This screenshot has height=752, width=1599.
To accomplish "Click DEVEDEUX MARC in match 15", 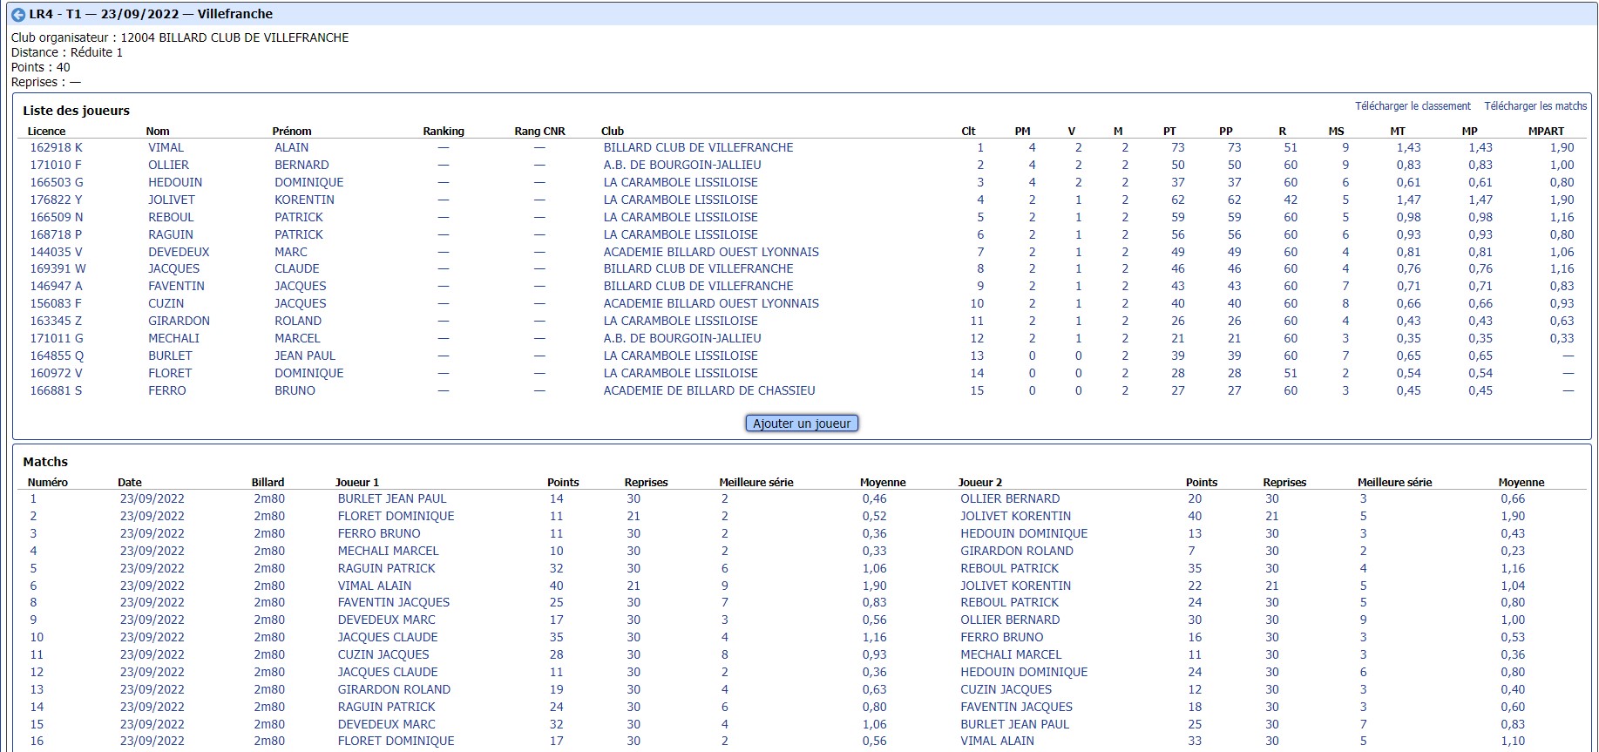I will click(387, 724).
